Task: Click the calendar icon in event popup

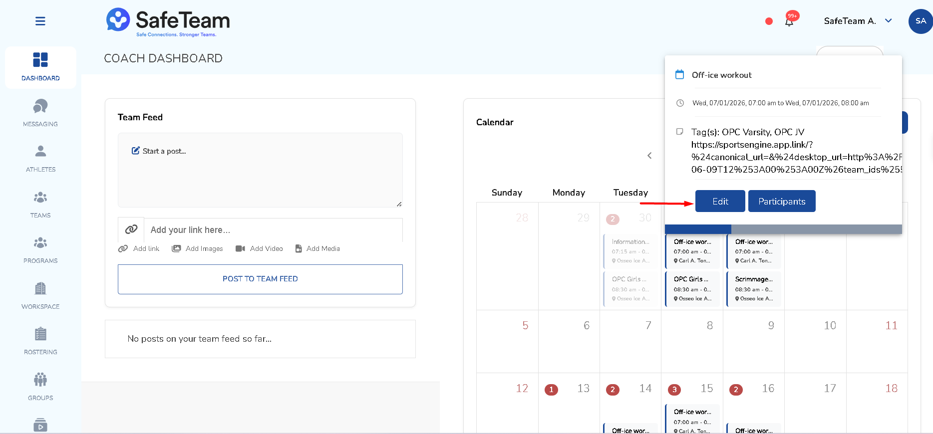Action: [679, 75]
